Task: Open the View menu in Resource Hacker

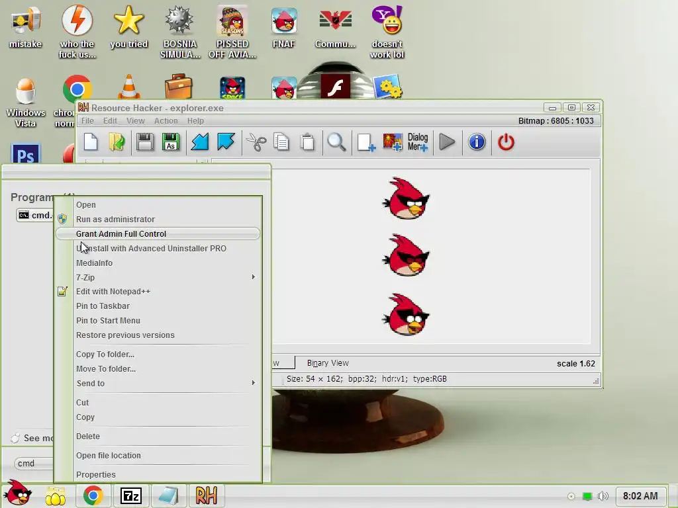Action: (135, 121)
